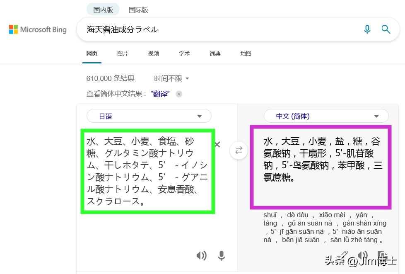Expand the 时间不限 time filter
The image size is (405, 274).
tap(171, 78)
